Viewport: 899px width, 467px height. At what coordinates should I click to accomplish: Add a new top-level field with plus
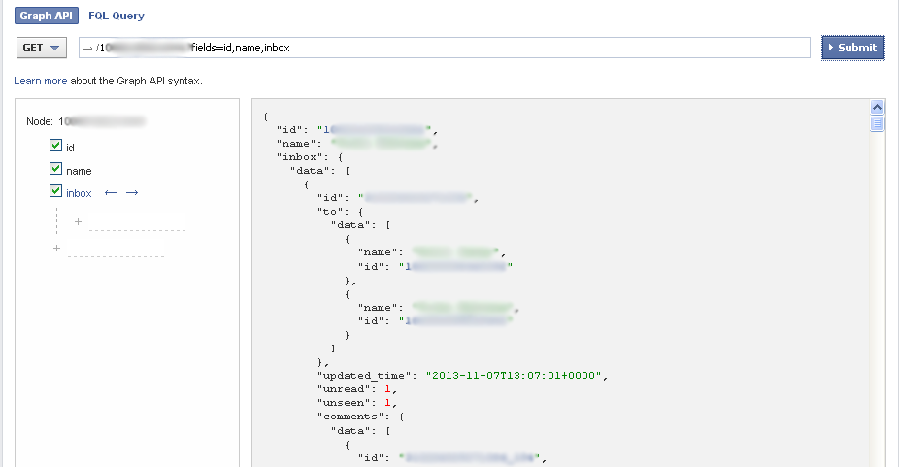pos(56,249)
